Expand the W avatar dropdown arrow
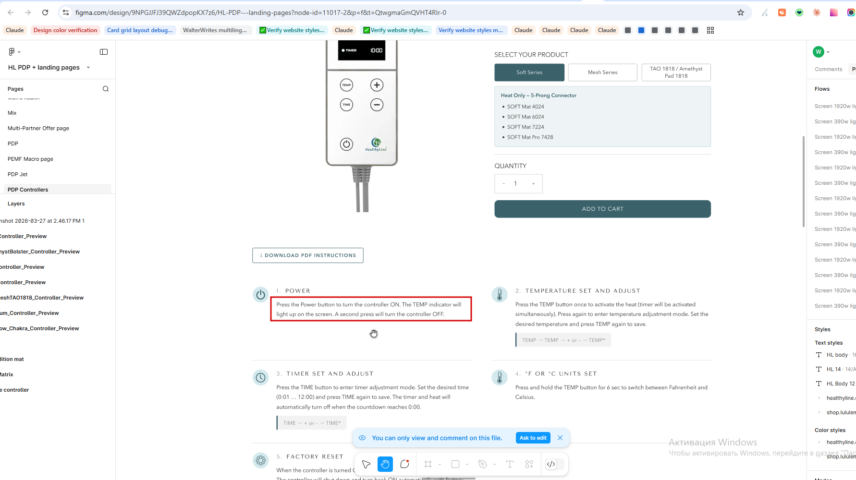Image resolution: width=856 pixels, height=480 pixels. 828,52
